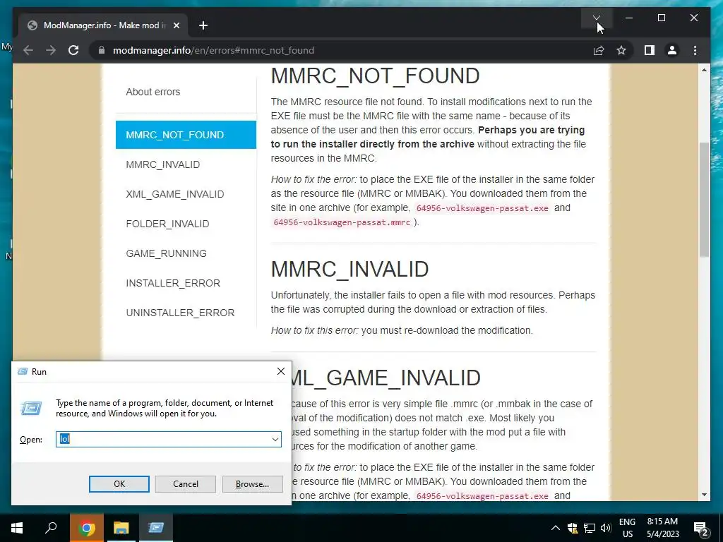The height and width of the screenshot is (542, 723).
Task: Close the ModManager.info tab
Action: 176,25
